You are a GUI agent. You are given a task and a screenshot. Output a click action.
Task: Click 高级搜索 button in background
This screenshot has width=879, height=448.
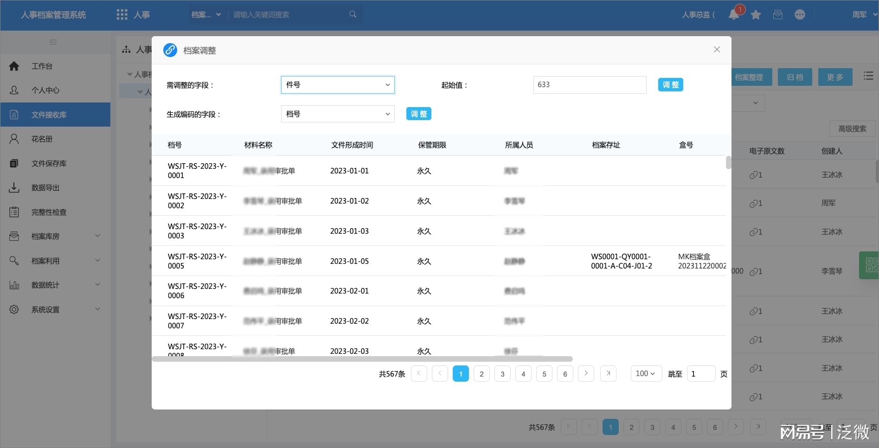(x=852, y=129)
